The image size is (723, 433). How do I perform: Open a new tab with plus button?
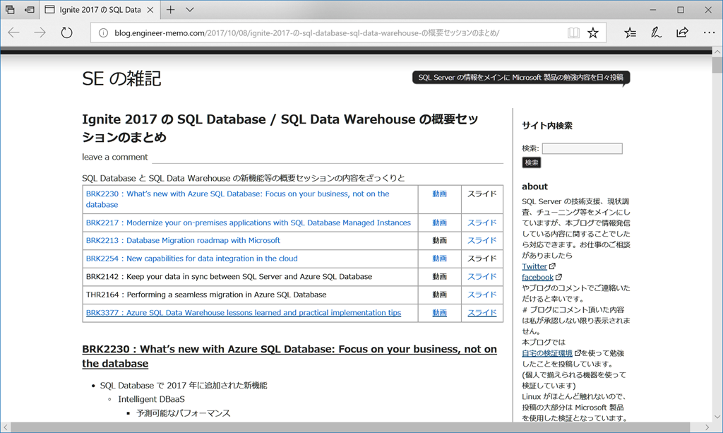(x=170, y=10)
